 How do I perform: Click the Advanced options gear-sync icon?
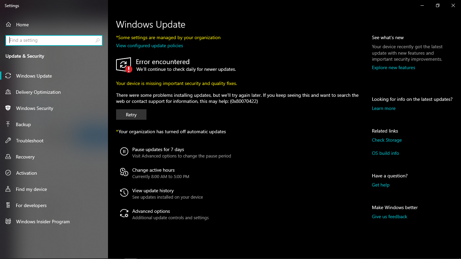[x=124, y=213]
